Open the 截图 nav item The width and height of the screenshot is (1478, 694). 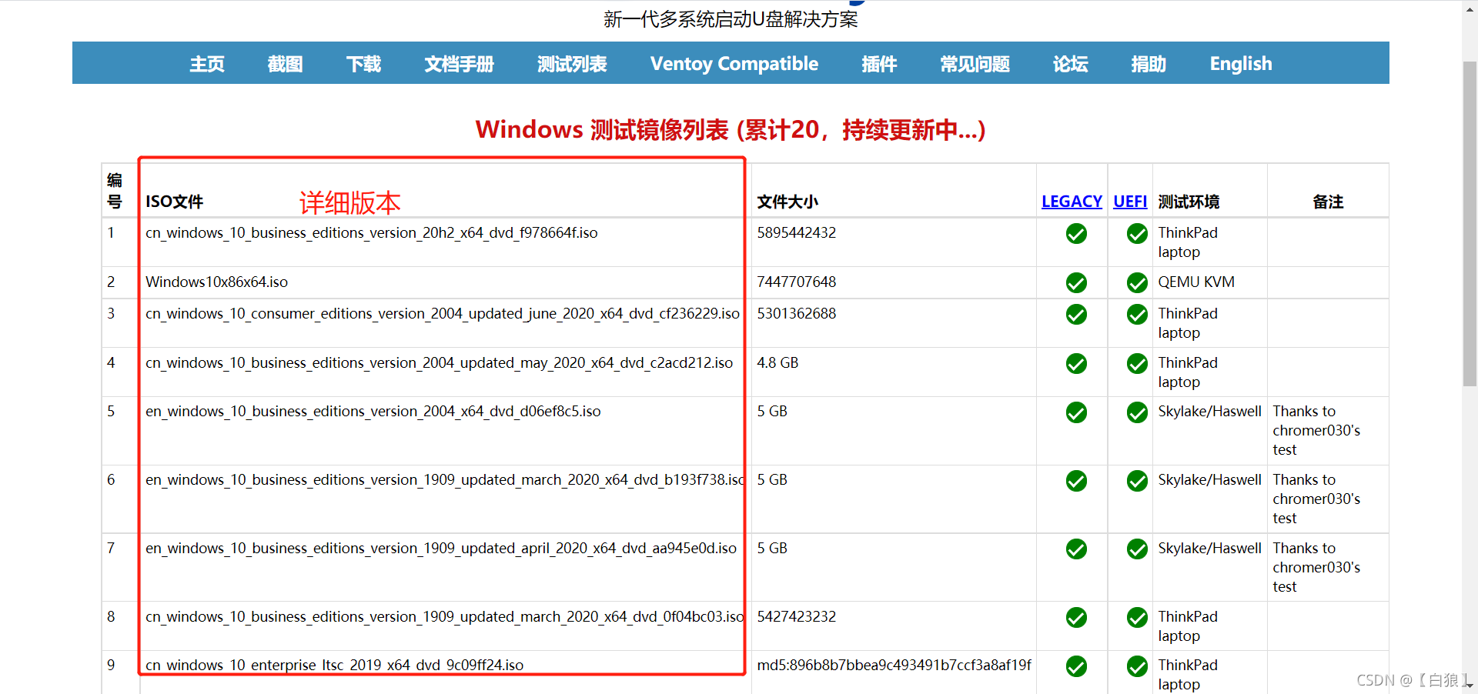point(285,64)
